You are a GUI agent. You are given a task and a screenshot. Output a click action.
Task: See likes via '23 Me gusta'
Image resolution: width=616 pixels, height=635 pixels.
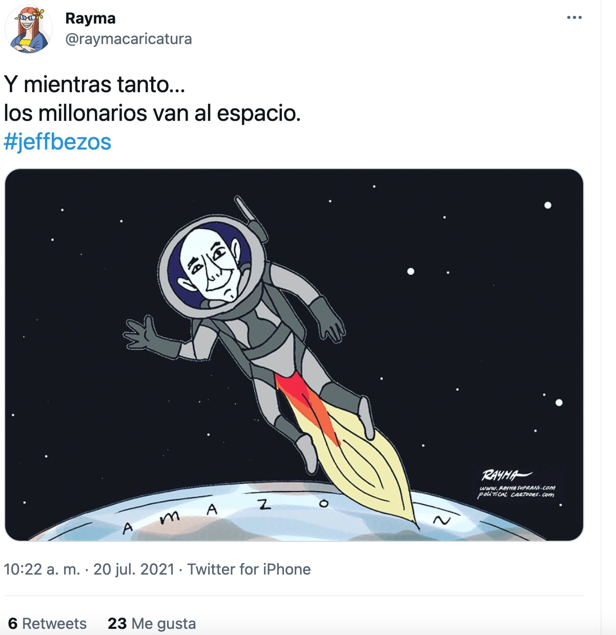[152, 624]
